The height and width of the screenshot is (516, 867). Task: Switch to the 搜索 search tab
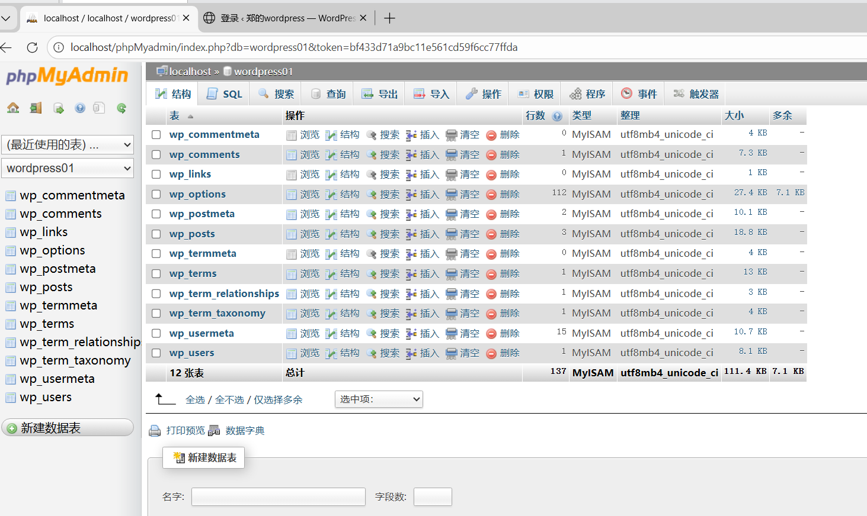276,94
